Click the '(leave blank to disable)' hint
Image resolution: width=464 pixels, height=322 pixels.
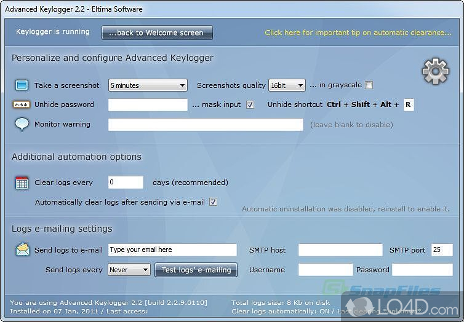(351, 125)
